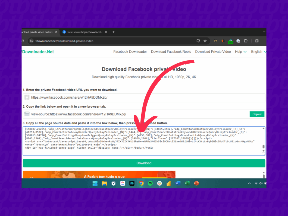
Task: Click the muted volume icon in tray
Action: (x=261, y=183)
